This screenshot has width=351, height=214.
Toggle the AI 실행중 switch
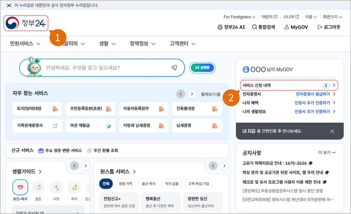tap(202, 68)
